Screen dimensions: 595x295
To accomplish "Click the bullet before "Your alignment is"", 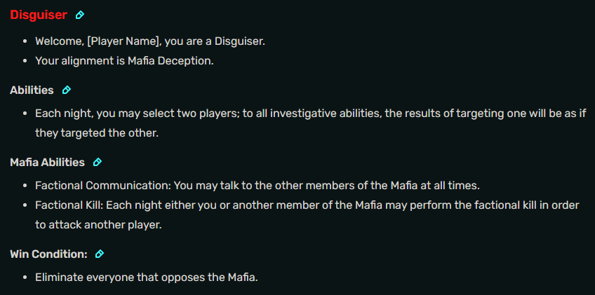I will tap(27, 61).
